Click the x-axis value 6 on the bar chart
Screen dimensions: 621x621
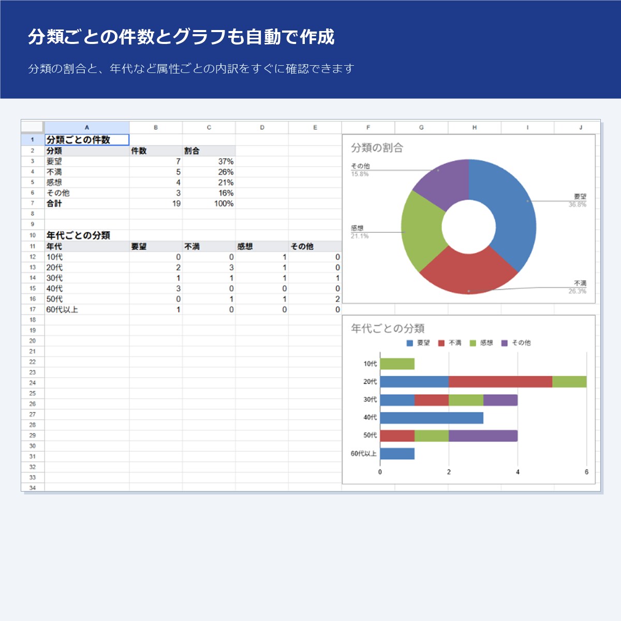(586, 472)
